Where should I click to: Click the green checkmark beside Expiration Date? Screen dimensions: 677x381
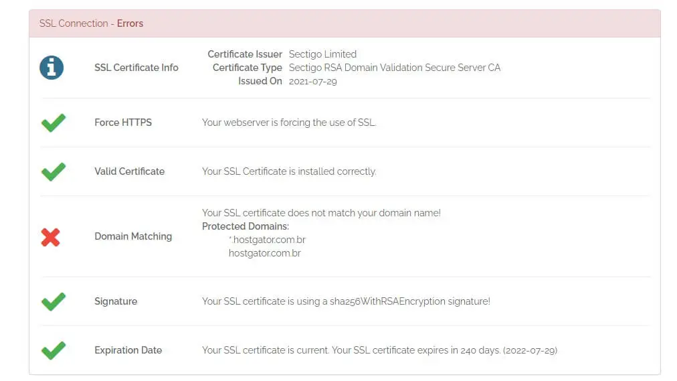[54, 350]
